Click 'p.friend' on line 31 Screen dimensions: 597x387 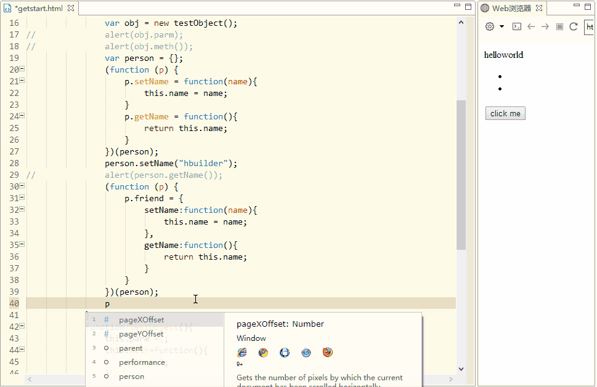point(144,199)
